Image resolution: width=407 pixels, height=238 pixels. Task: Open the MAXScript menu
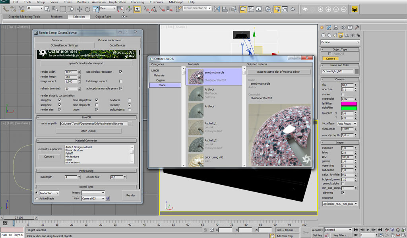tap(176, 2)
